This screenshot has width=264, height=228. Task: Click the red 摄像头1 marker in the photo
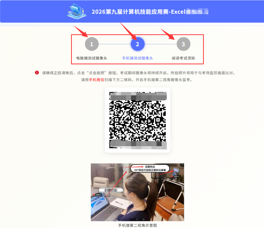click(x=98, y=195)
